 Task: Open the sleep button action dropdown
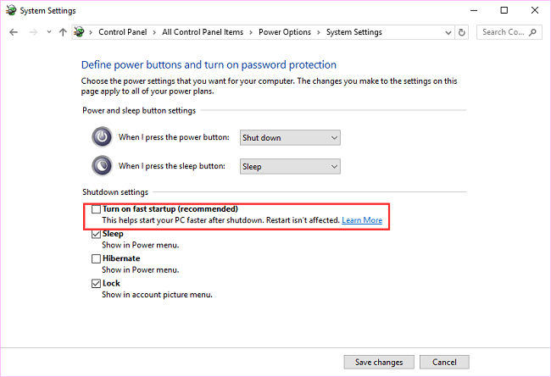tap(289, 166)
